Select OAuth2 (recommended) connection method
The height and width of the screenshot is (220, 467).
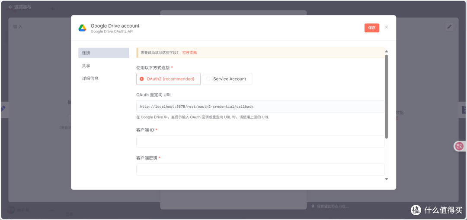(x=168, y=79)
